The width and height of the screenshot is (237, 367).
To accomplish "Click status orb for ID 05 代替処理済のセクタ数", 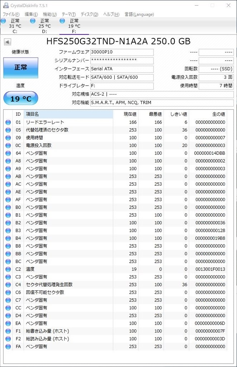I will (x=8, y=130).
